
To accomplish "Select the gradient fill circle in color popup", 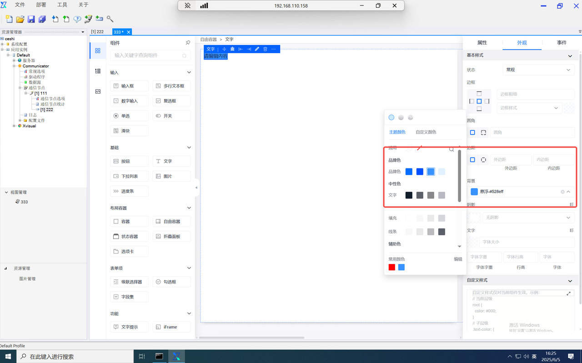I will [x=401, y=118].
